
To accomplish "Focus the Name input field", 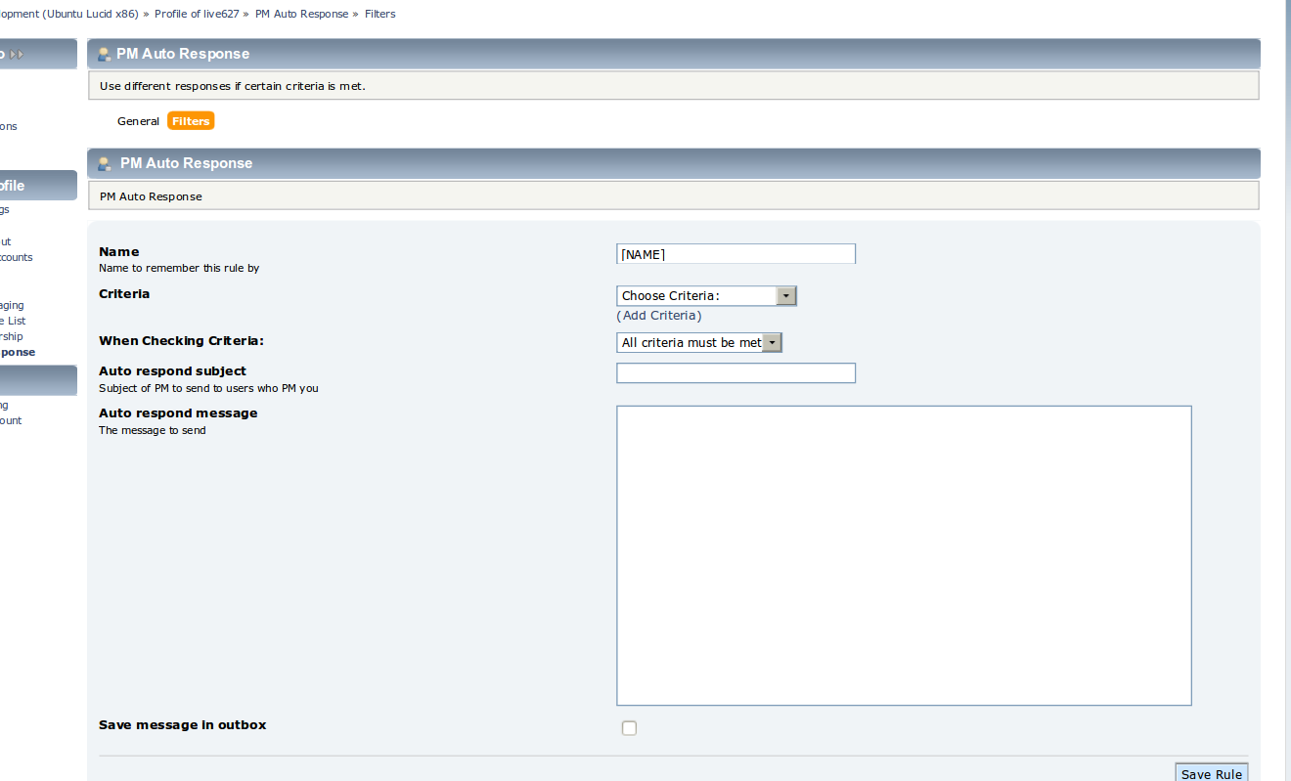I will [735, 254].
